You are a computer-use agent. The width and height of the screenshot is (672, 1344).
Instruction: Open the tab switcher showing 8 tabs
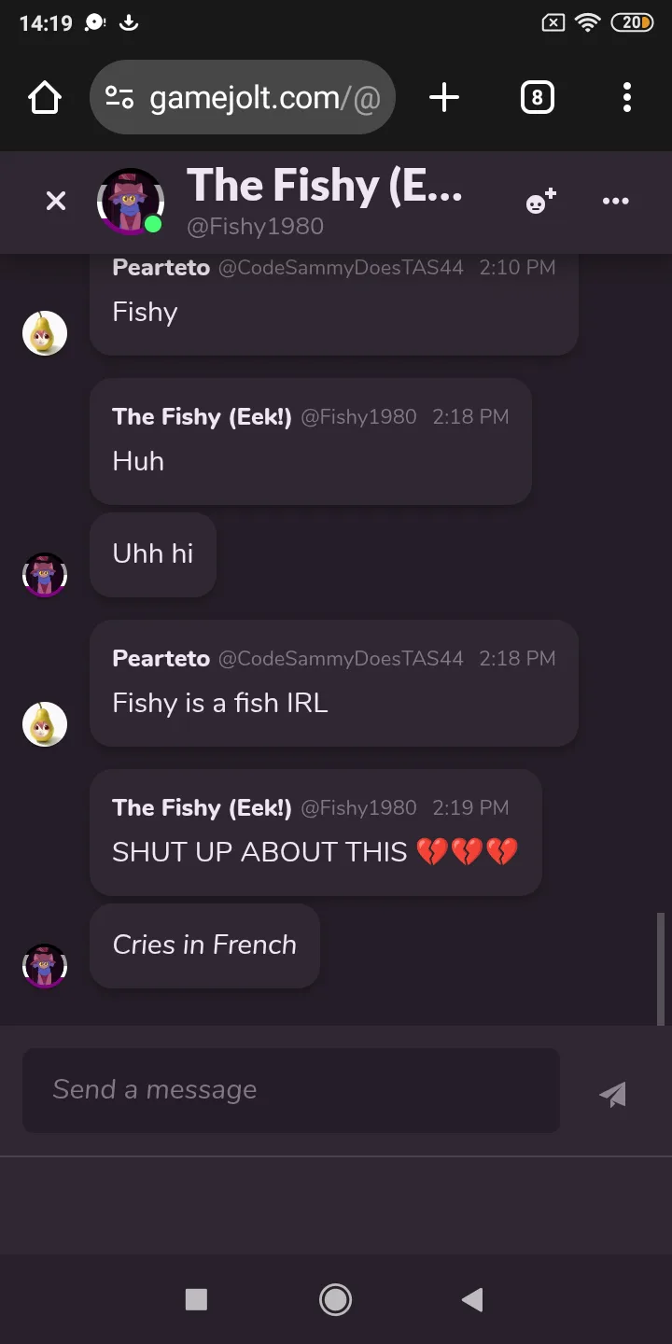(537, 98)
